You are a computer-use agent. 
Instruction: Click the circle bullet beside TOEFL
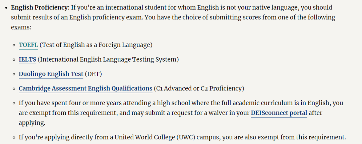(14, 45)
